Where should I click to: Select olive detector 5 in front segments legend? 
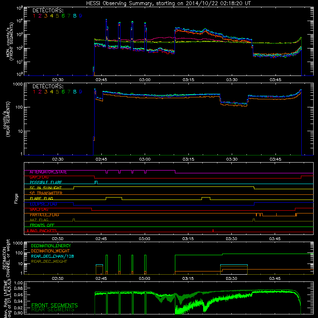(x=57, y=16)
